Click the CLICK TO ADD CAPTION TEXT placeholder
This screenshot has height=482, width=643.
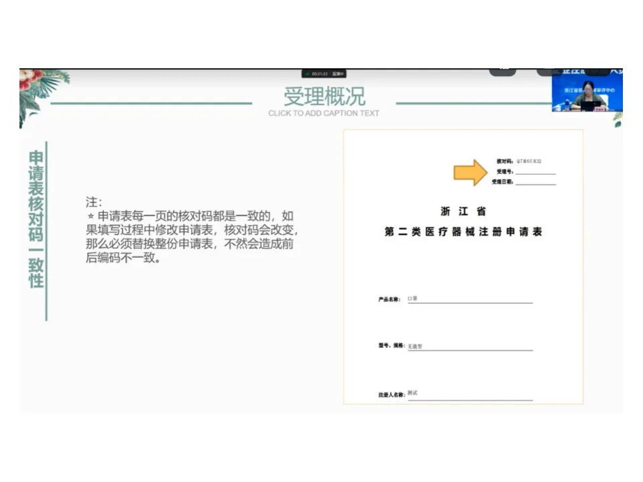(x=324, y=113)
